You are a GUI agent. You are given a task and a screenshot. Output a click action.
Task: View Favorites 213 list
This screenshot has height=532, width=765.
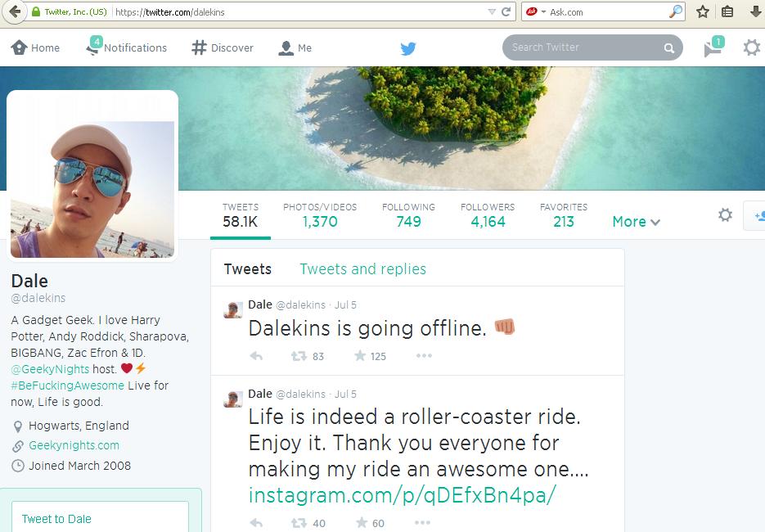564,216
